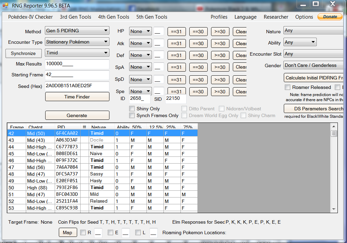The height and width of the screenshot is (243, 347).
Task: Expand the Method dropdown showing Gen 5 PIDRNG
Action: (x=77, y=31)
